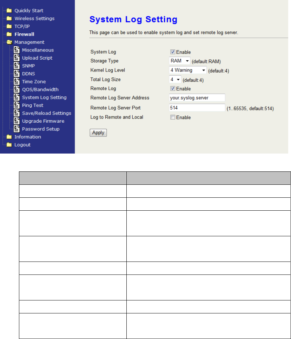Collapse the open Management folder icon
This screenshot has width=291, height=339.
(9, 42)
